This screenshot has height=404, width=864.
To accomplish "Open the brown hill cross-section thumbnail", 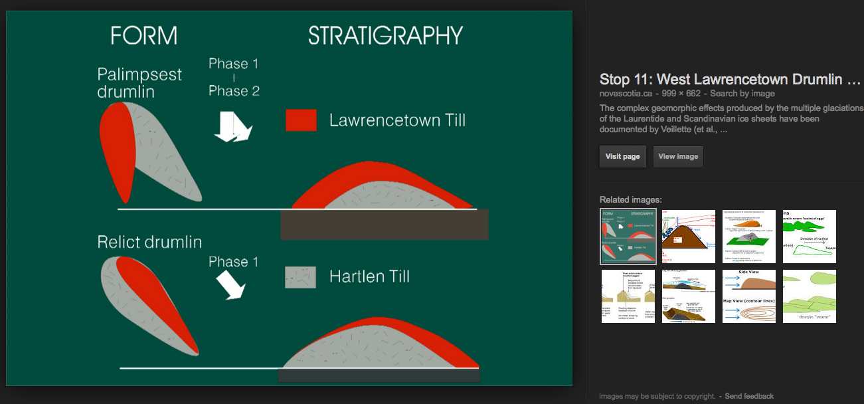I will 689,237.
